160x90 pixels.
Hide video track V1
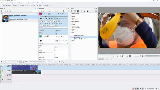pos(9,71)
